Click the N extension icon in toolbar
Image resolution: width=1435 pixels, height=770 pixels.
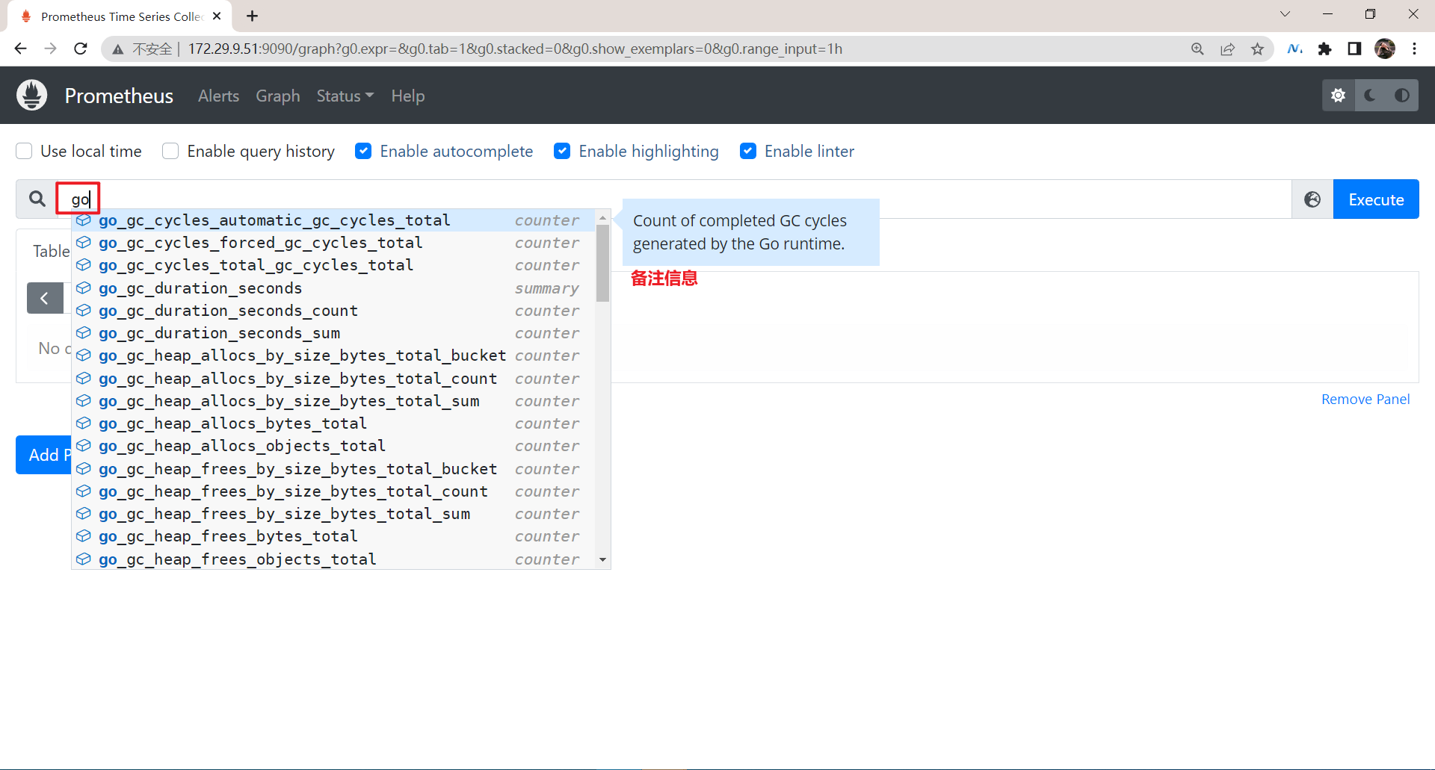point(1294,49)
